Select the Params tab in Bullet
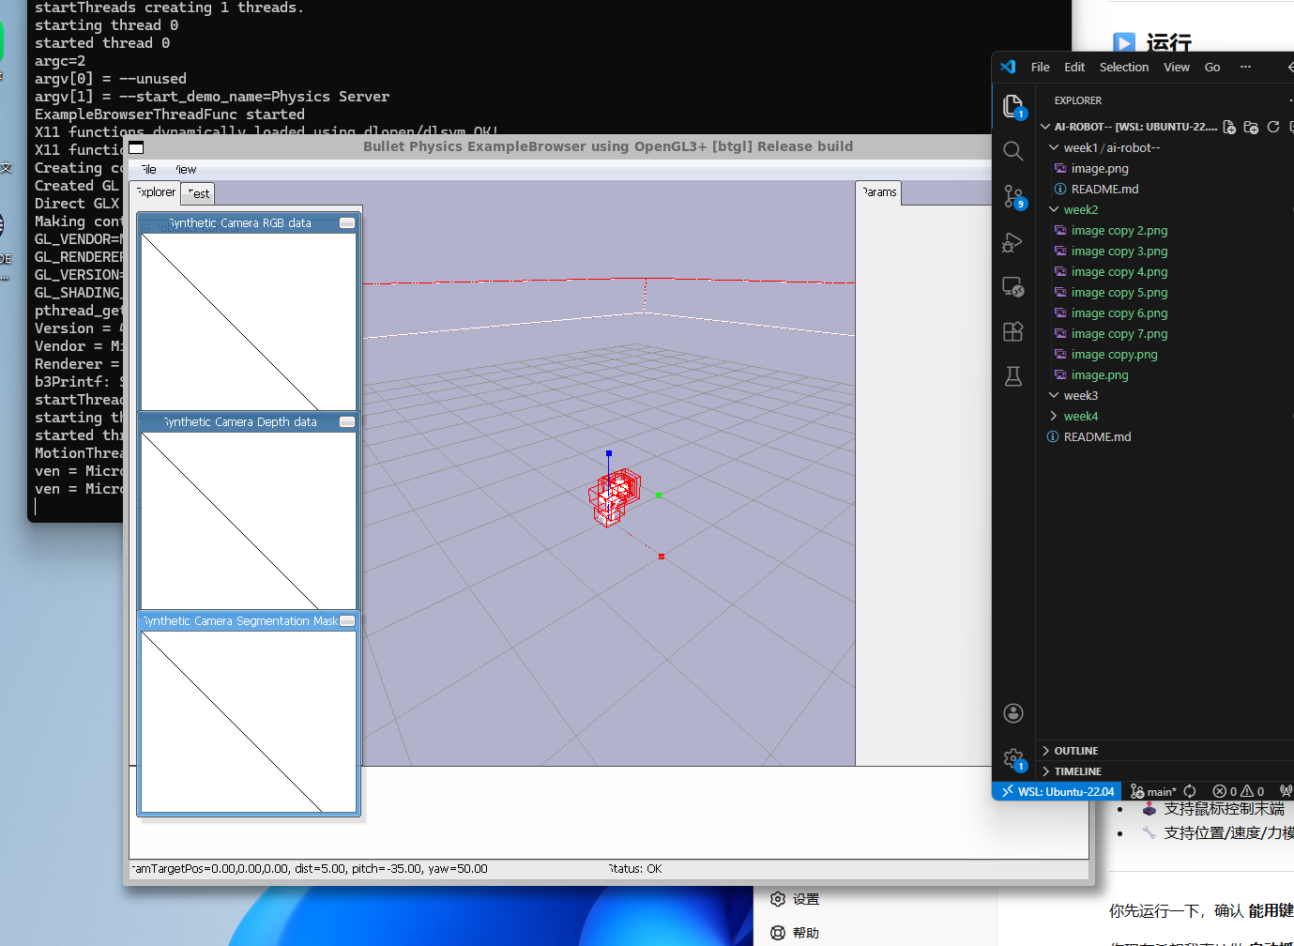1294x946 pixels. pos(879,192)
